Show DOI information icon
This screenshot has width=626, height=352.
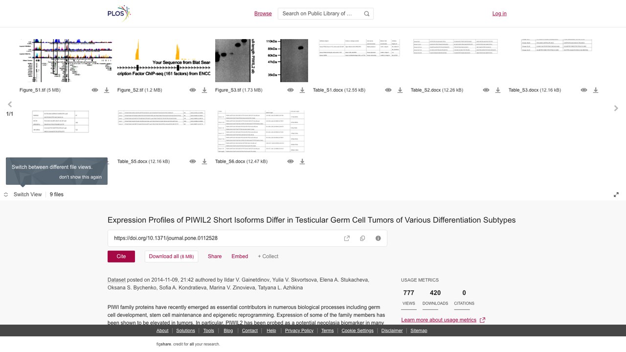[x=378, y=238]
